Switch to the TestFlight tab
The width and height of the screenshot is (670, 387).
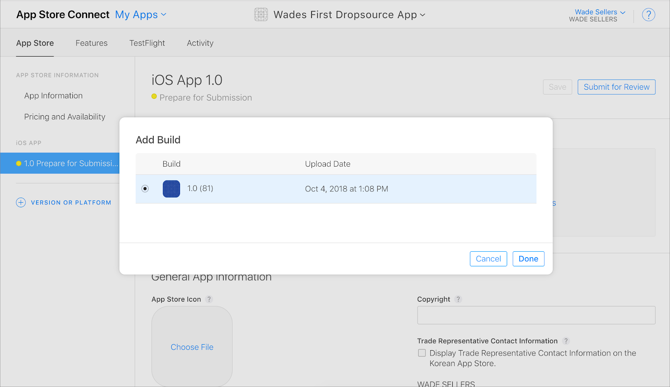(x=147, y=43)
